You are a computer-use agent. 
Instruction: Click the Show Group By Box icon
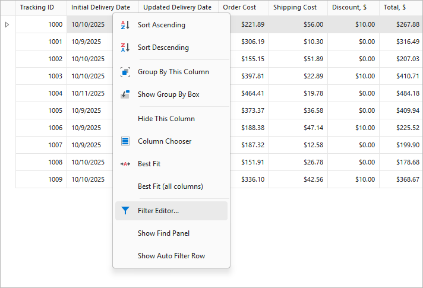tap(125, 94)
